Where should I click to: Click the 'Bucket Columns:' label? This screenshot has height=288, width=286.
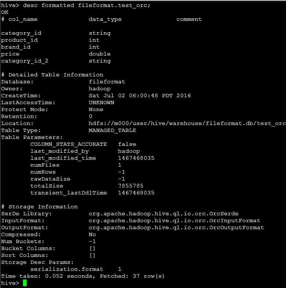click(28, 249)
